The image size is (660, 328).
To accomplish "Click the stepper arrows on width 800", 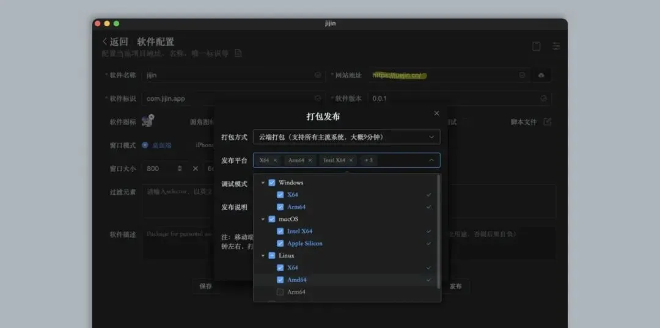I will (x=180, y=169).
